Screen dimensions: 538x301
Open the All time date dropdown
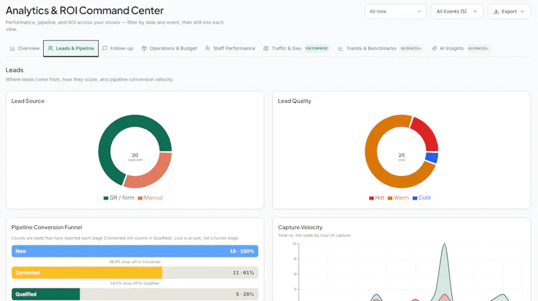395,11
